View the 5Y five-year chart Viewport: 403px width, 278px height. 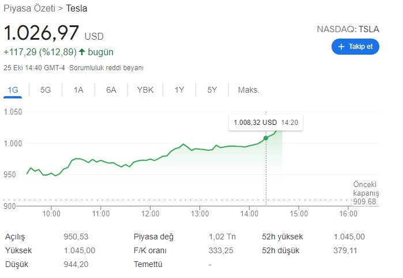[x=212, y=90]
